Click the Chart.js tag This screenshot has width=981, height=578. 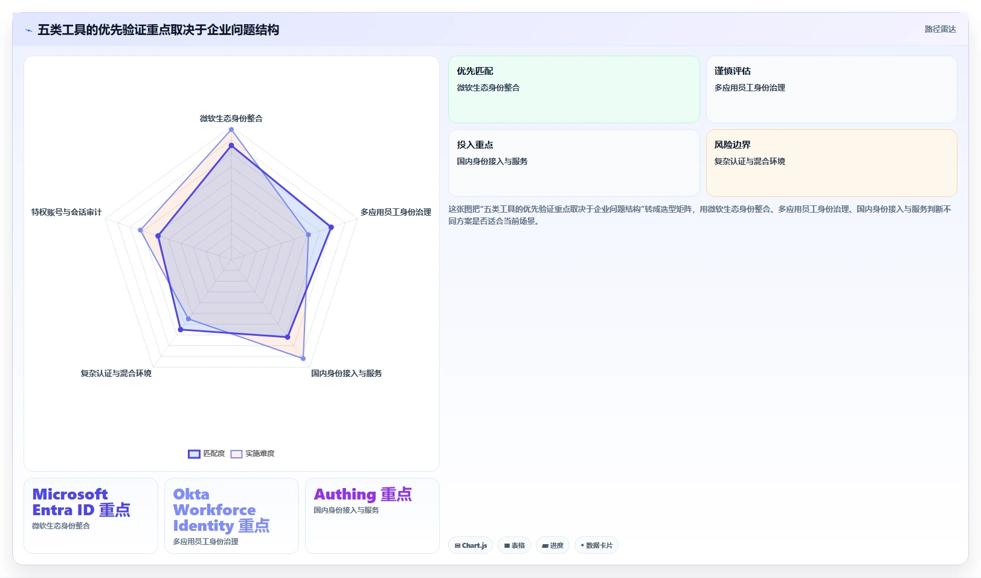(x=471, y=545)
